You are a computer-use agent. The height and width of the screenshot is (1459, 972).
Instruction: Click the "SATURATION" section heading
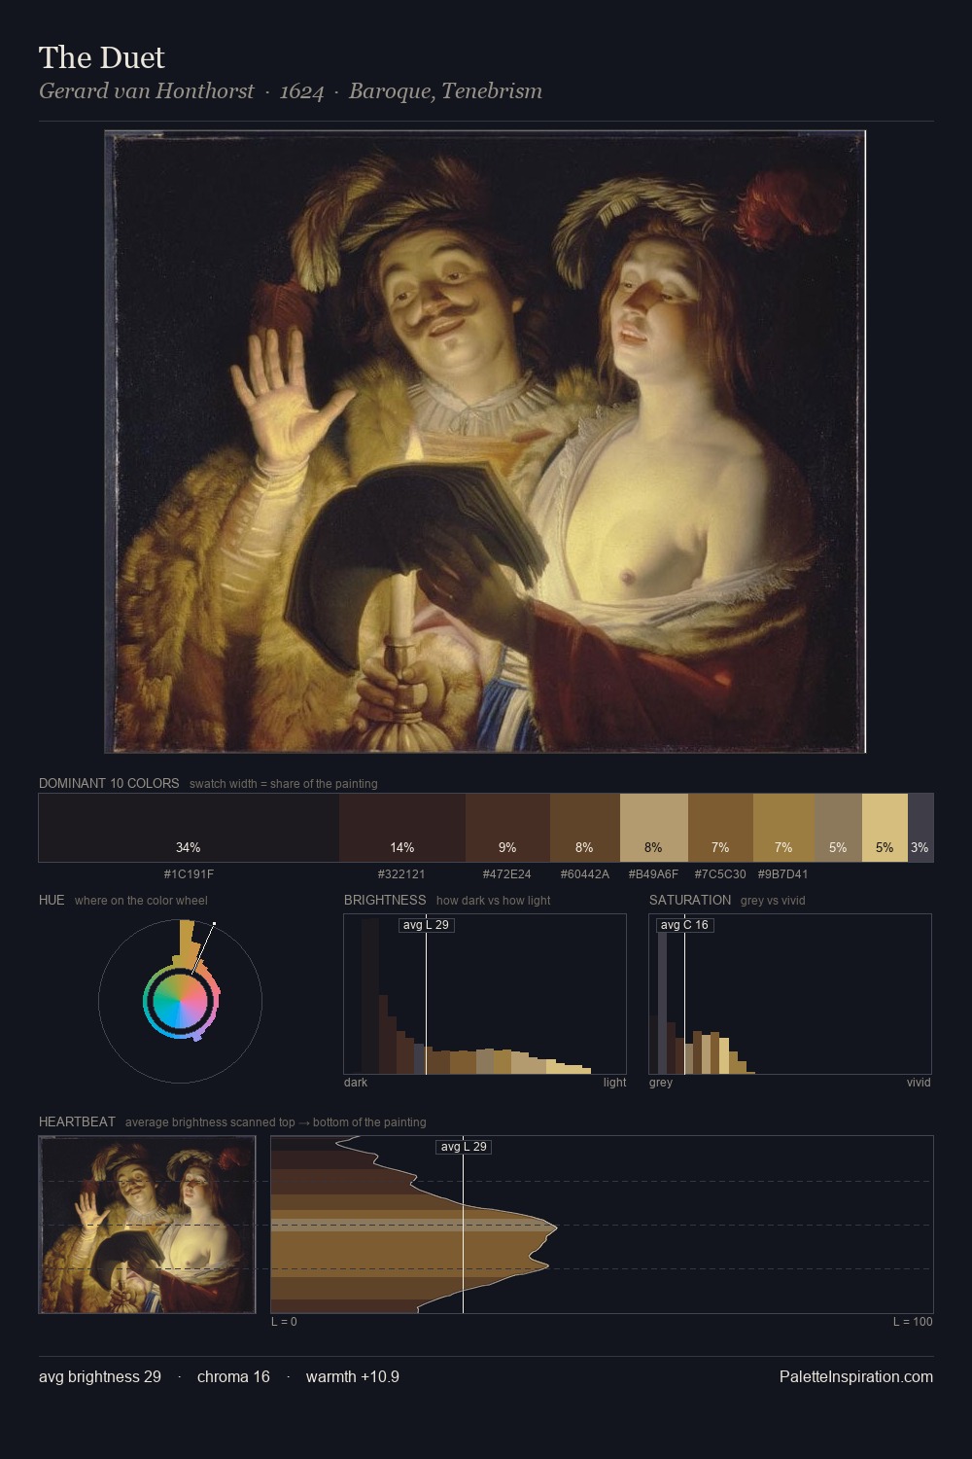(x=690, y=900)
